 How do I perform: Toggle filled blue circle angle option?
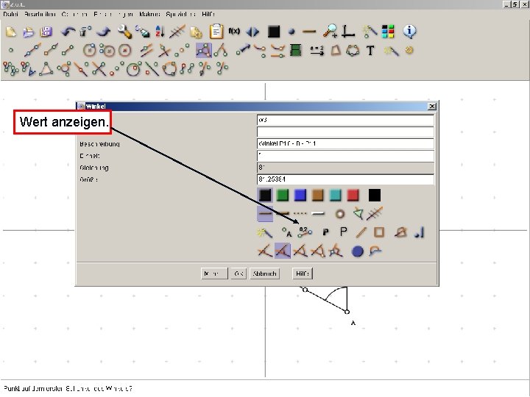point(357,251)
